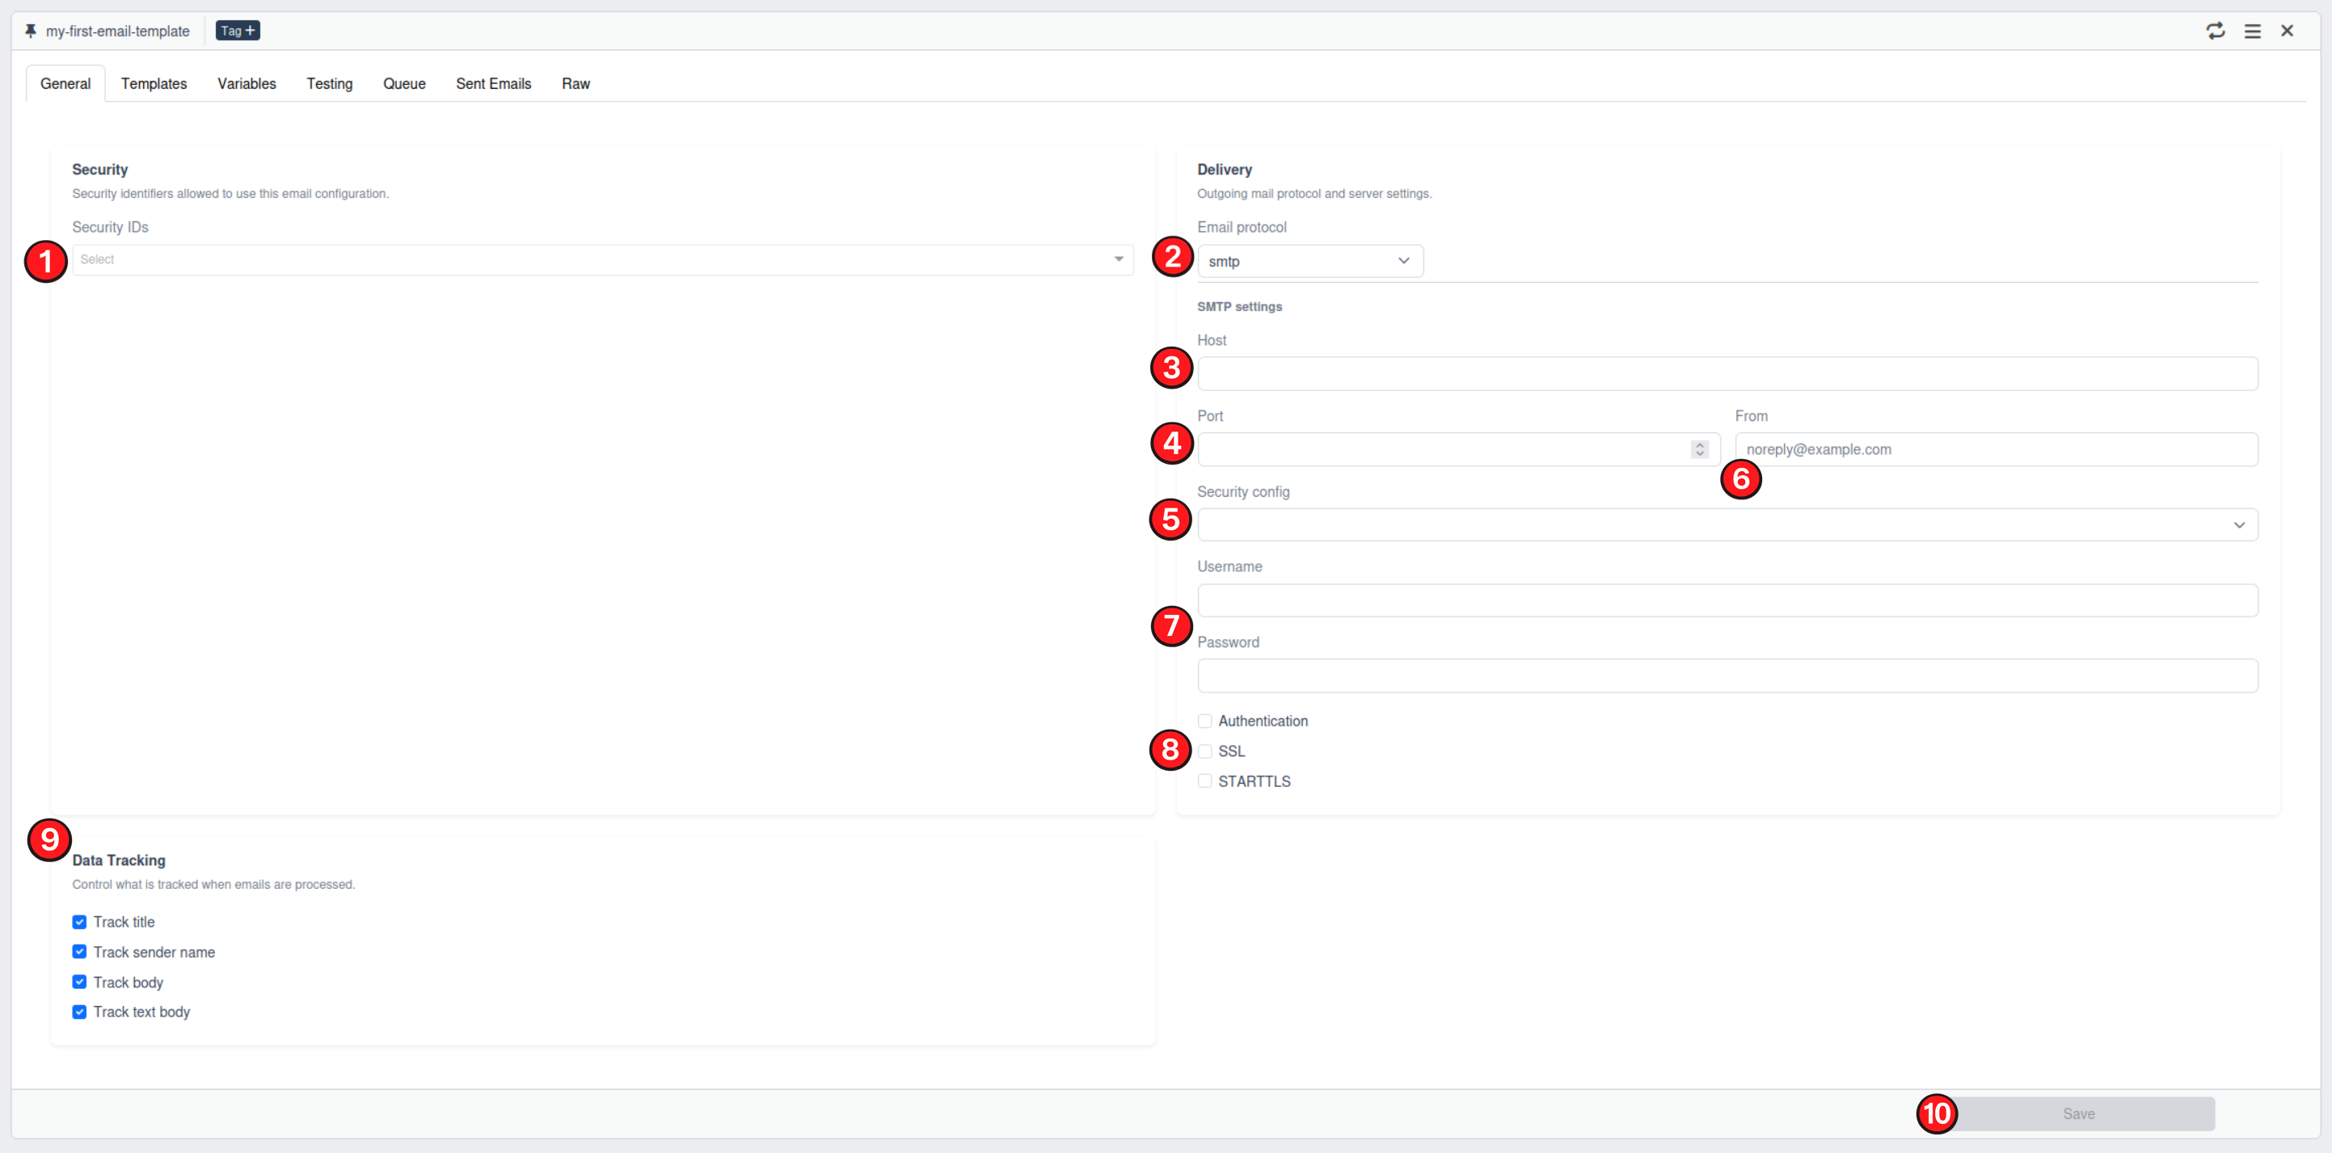This screenshot has height=1153, width=2332.
Task: Click the Save button
Action: pos(2078,1114)
